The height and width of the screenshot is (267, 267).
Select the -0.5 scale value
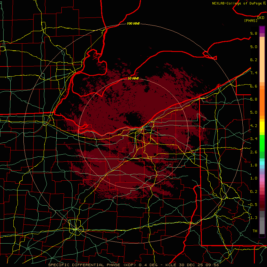252,205
